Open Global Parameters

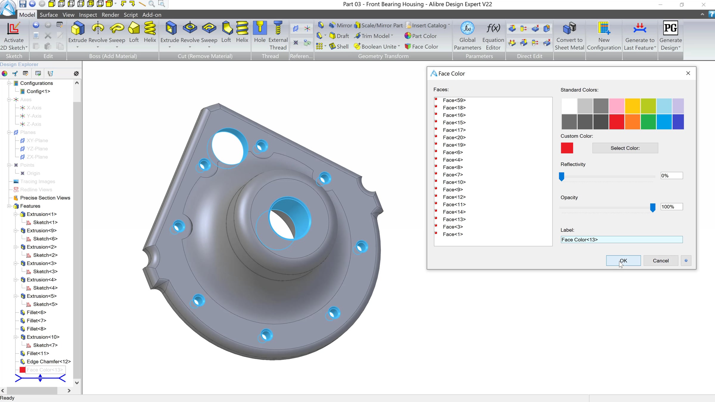pyautogui.click(x=467, y=36)
